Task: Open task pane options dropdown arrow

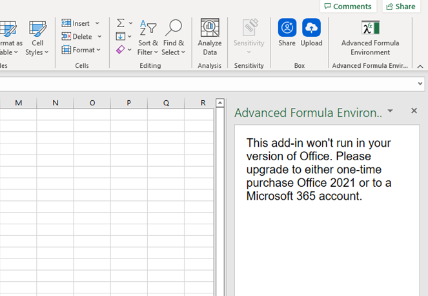Action: 391,111
